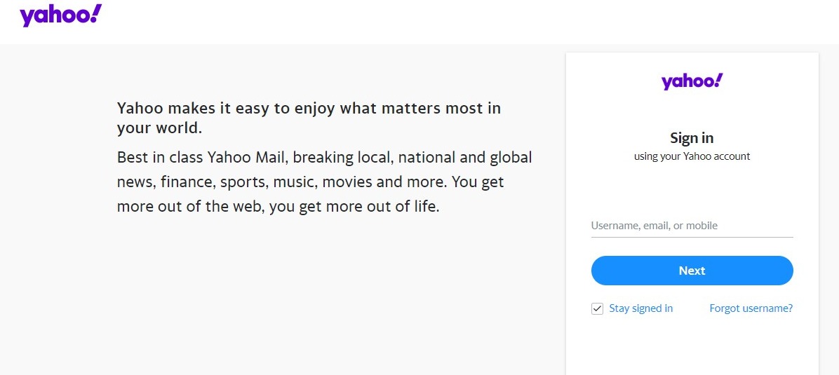839x375 pixels.
Task: Click the blank white header bar area
Action: click(421, 21)
